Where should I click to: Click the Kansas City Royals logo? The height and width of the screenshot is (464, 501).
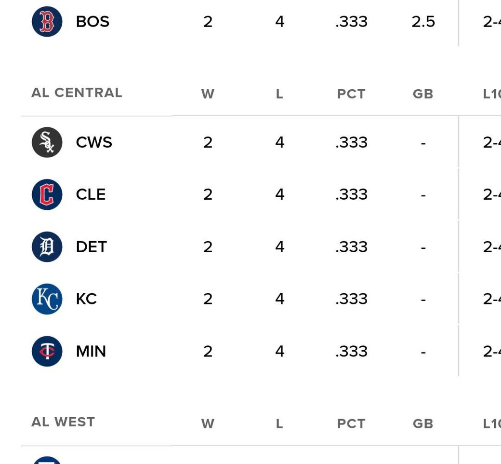(47, 299)
